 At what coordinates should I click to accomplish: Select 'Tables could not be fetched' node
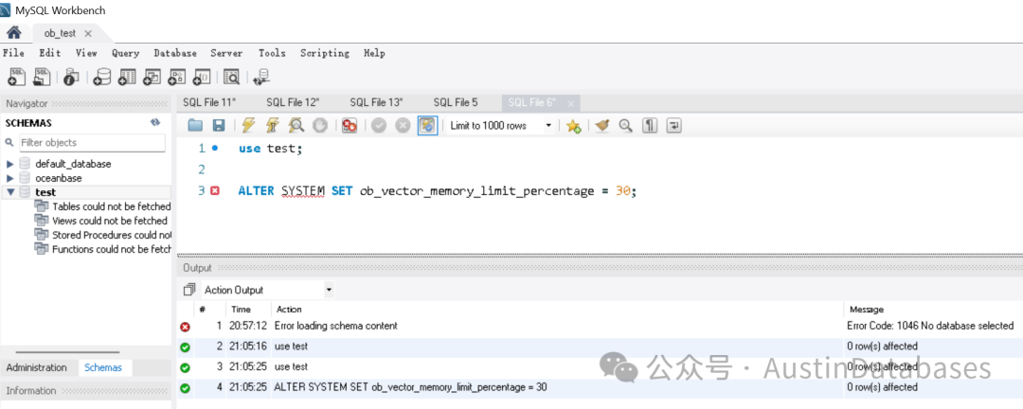(x=102, y=206)
